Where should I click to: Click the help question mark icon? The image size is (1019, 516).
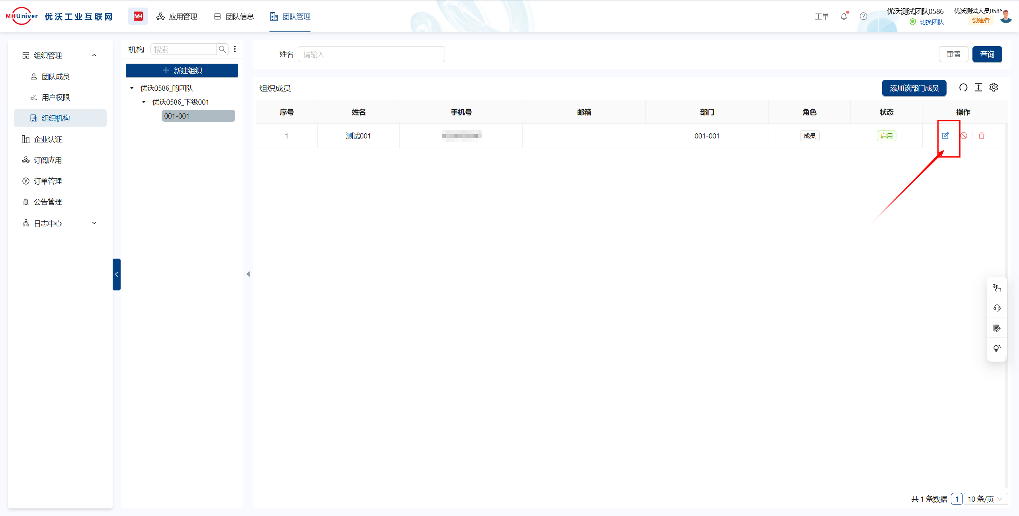coord(863,16)
